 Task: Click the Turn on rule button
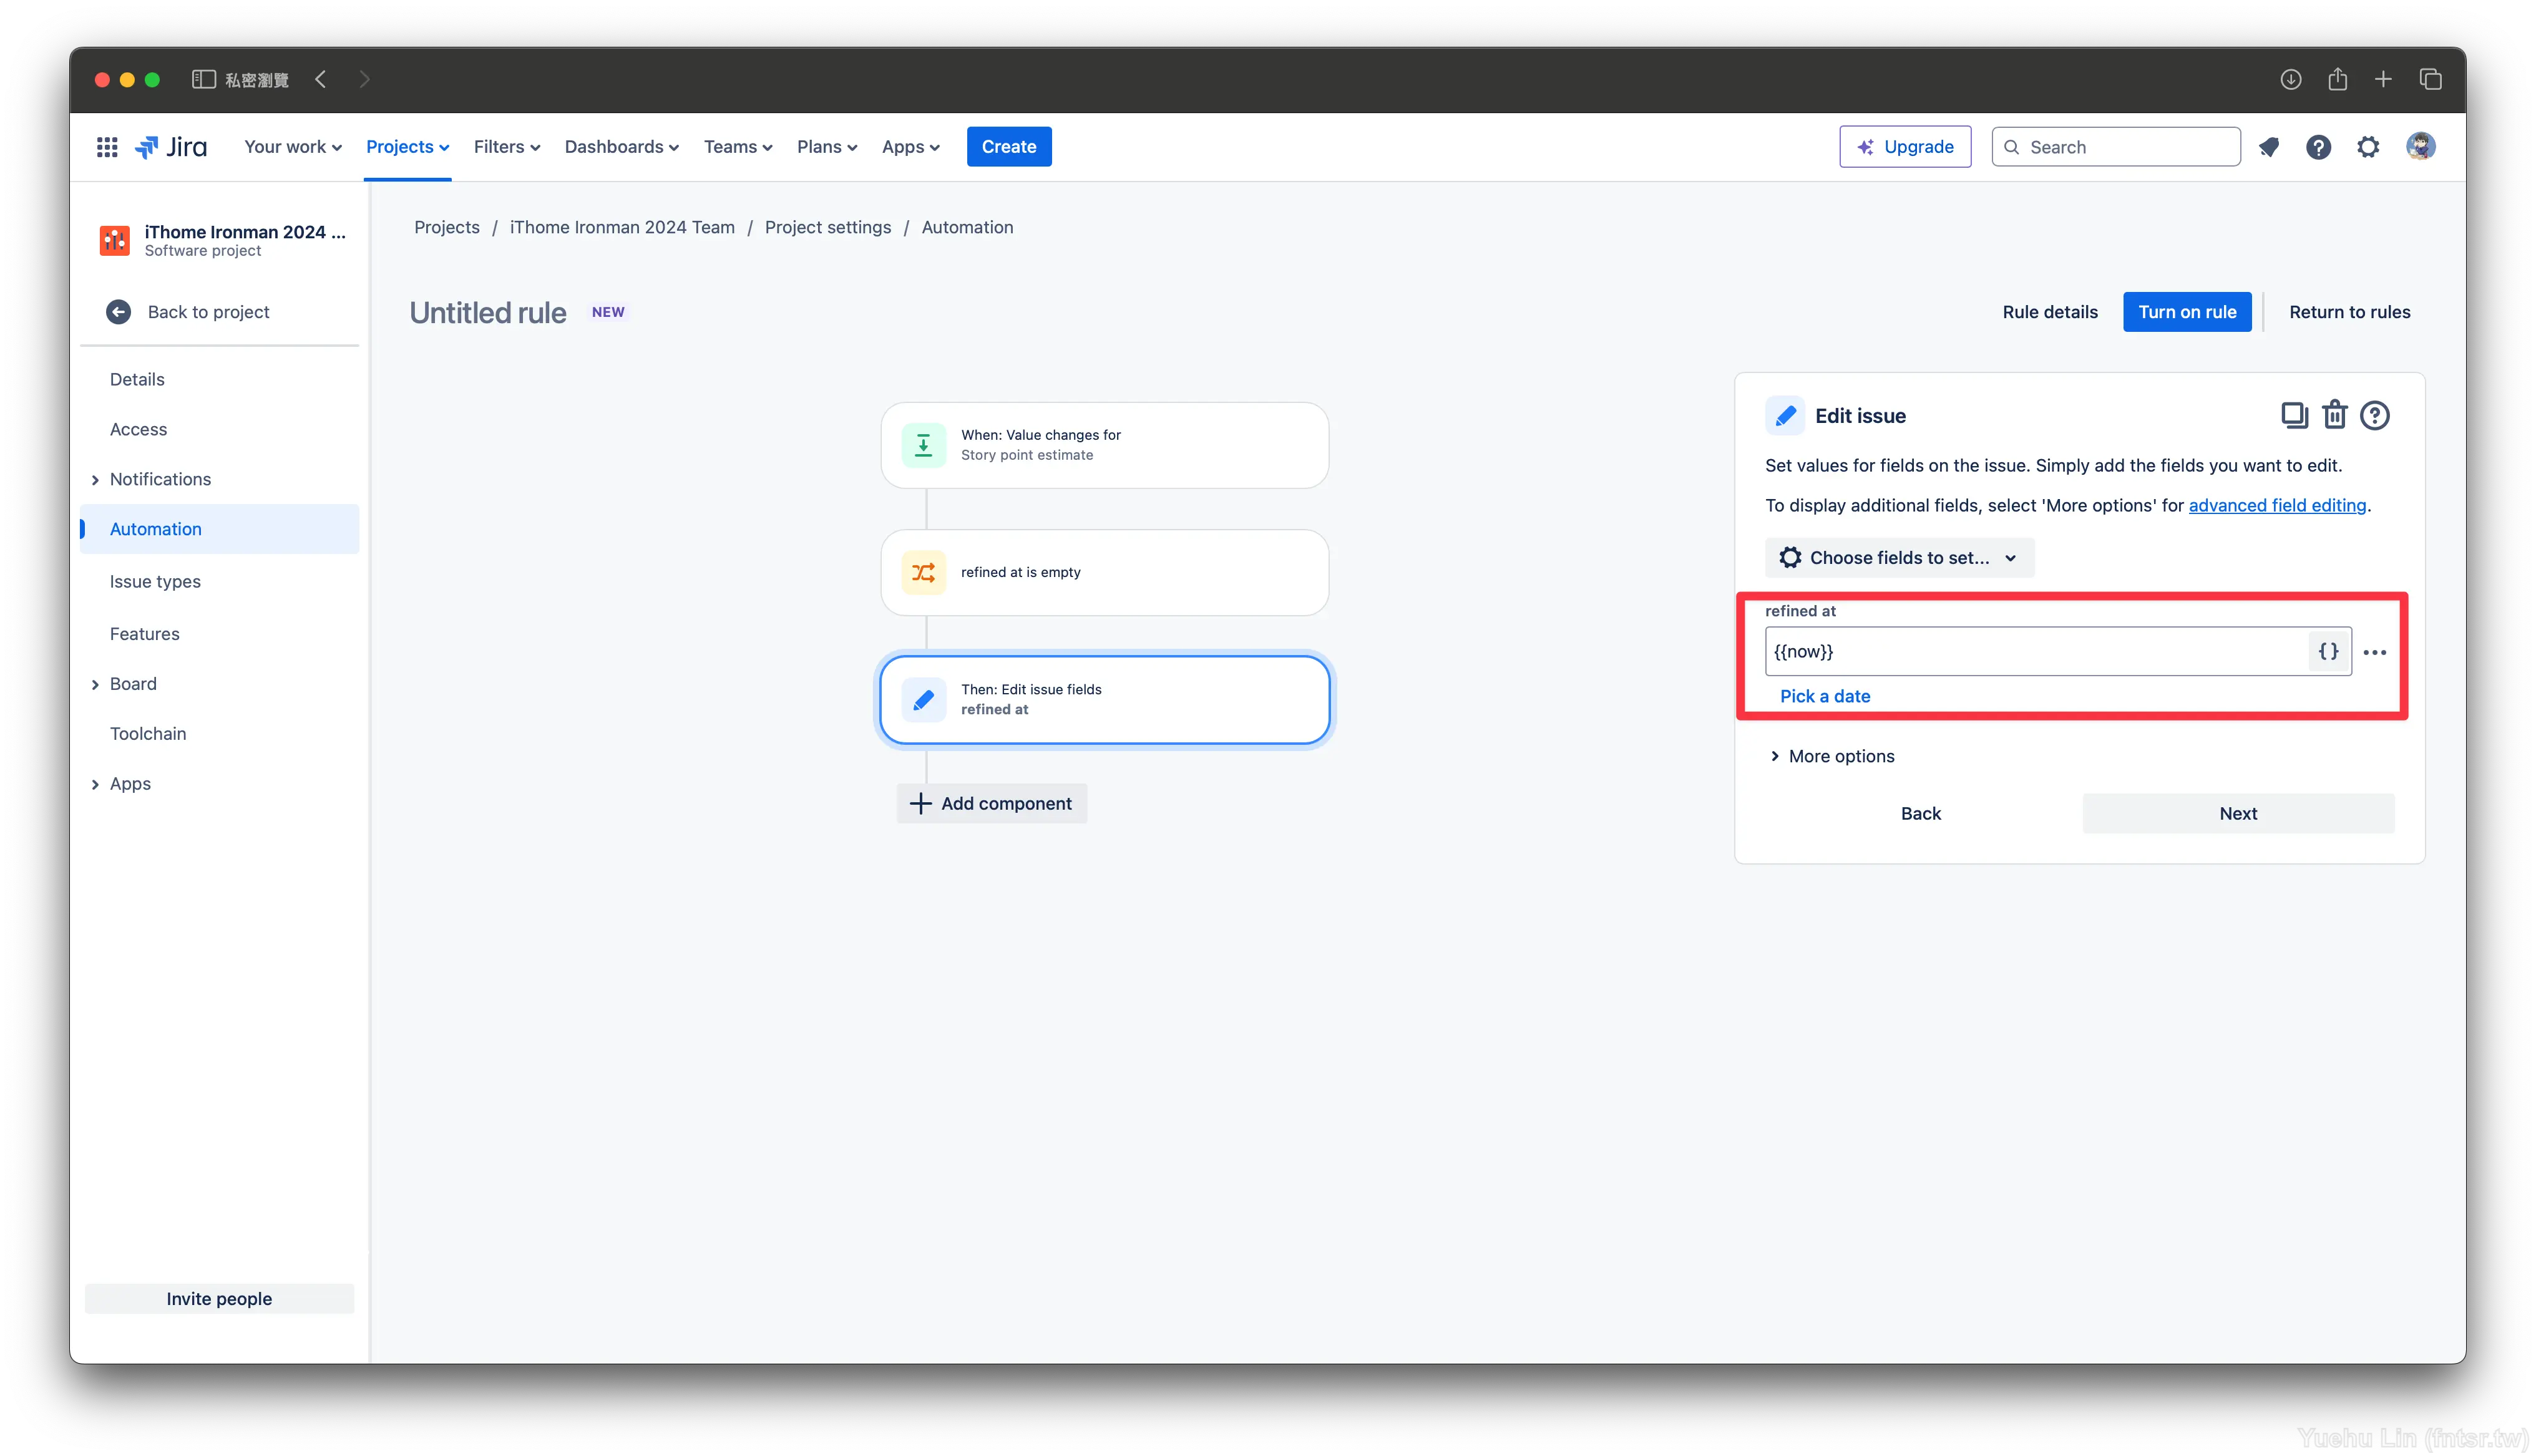click(2188, 312)
